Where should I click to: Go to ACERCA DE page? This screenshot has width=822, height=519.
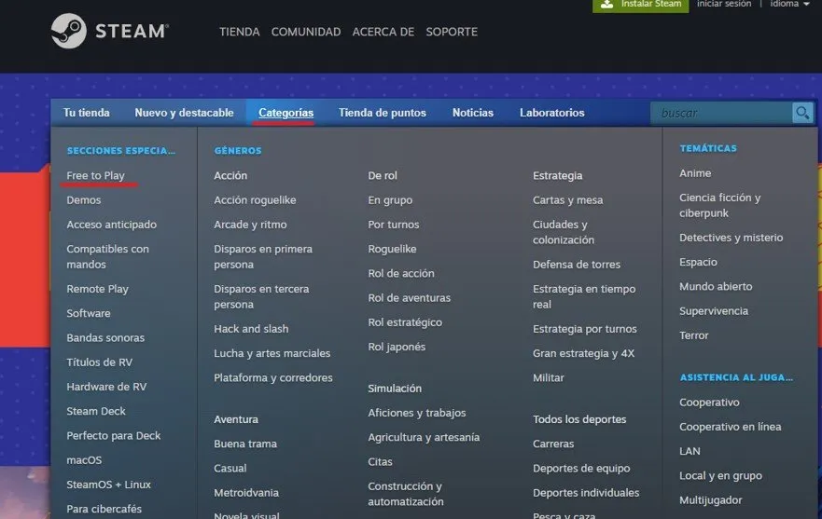[383, 32]
